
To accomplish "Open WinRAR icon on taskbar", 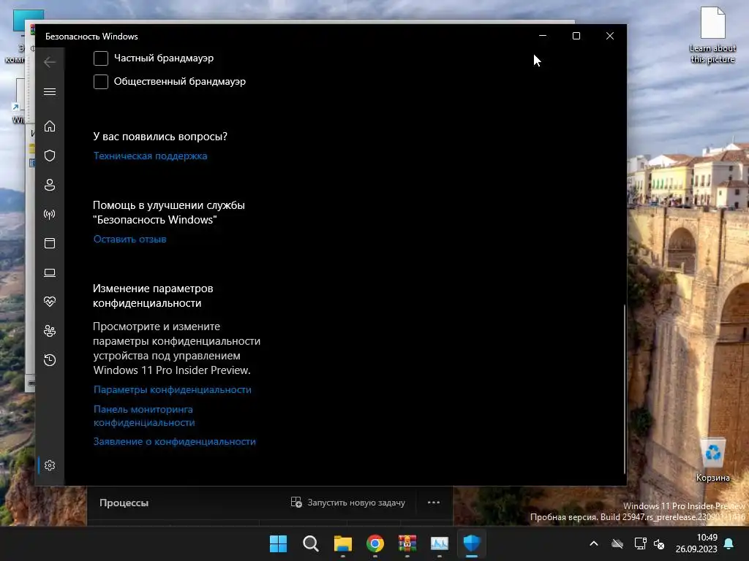I will (407, 543).
